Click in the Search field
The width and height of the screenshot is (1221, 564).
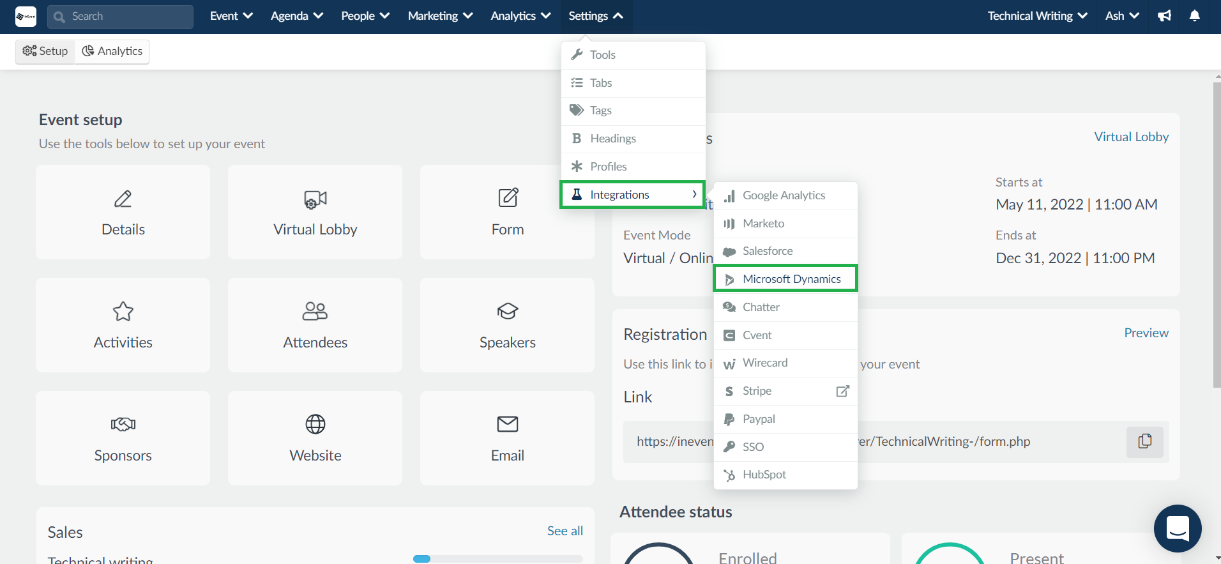[x=120, y=17]
